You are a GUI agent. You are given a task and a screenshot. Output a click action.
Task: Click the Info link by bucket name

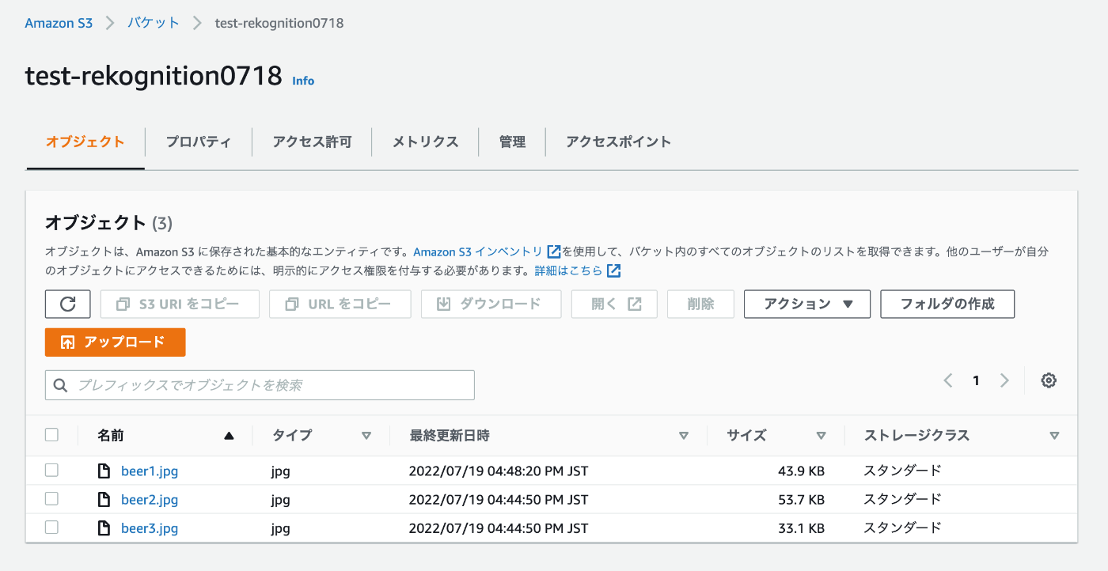click(303, 81)
